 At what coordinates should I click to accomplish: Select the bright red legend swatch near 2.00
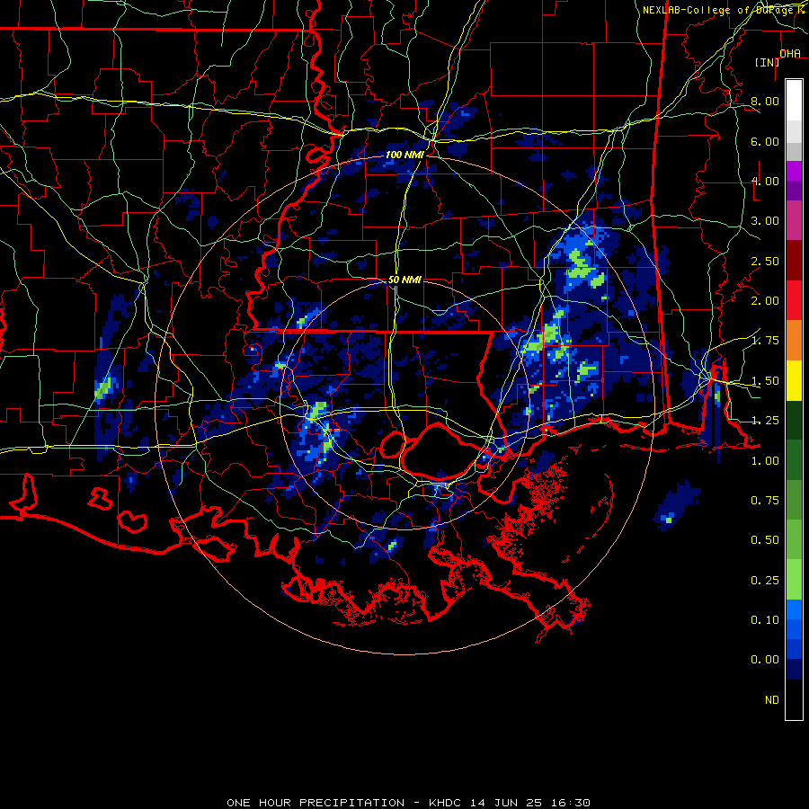point(794,300)
